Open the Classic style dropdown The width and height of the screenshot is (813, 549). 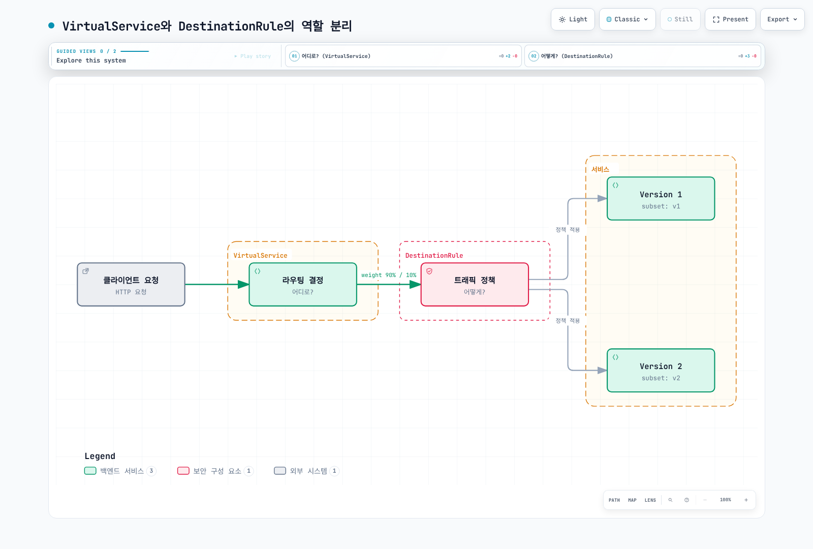(x=628, y=19)
